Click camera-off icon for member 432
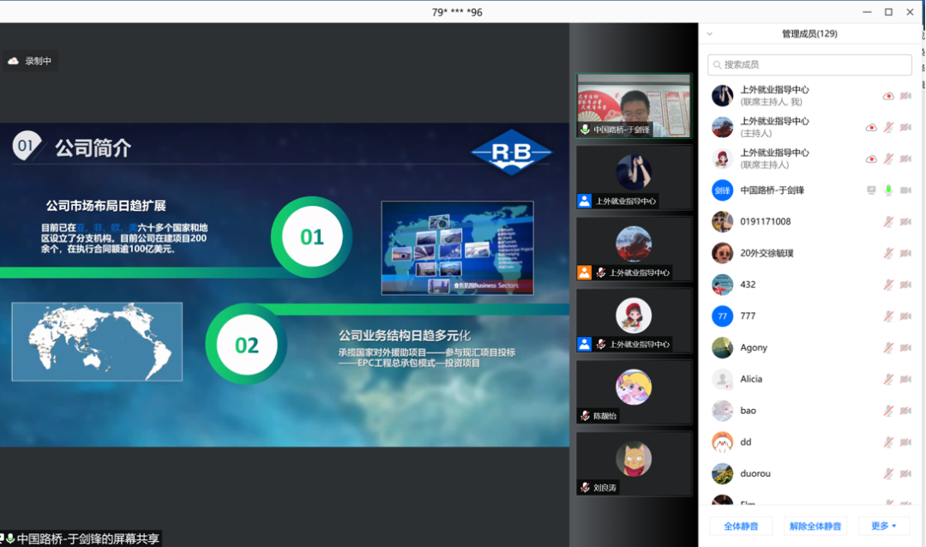926x547 pixels. click(x=905, y=285)
